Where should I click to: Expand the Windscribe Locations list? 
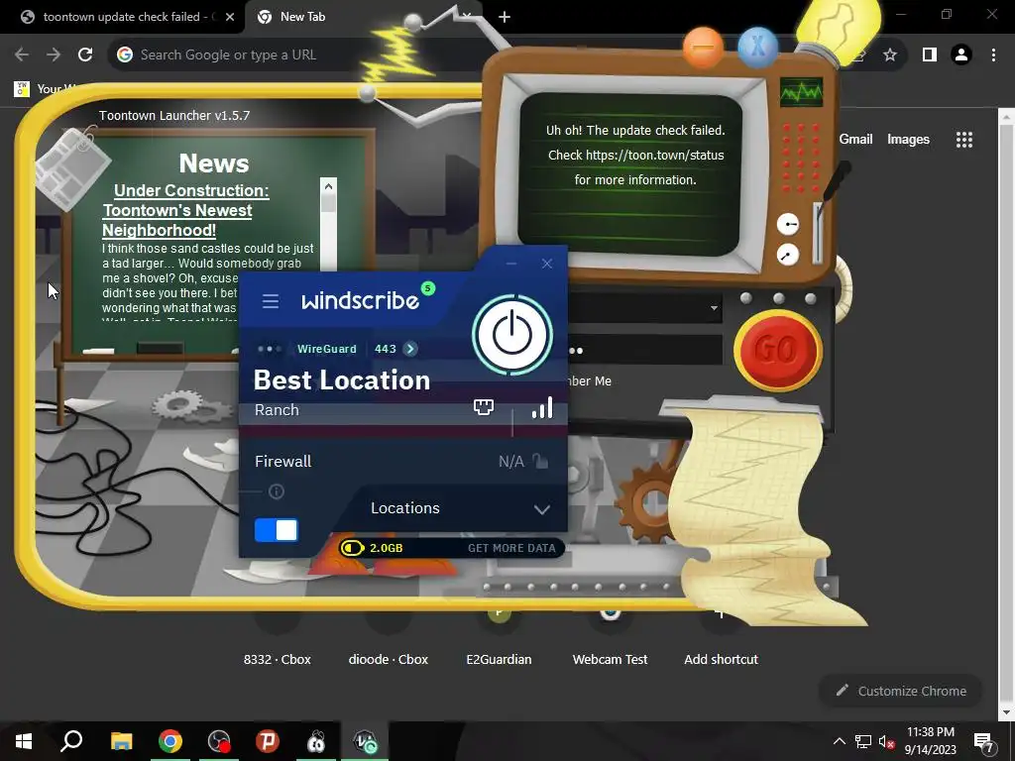pyautogui.click(x=461, y=508)
